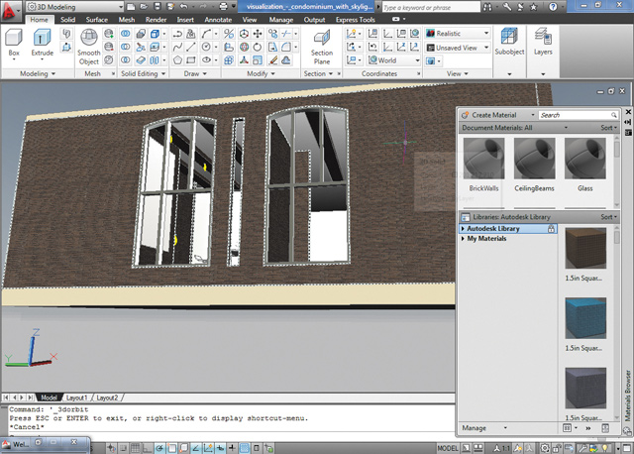Viewport: 634px width, 454px height.
Task: Expand the My Materials tree node
Action: click(x=463, y=239)
